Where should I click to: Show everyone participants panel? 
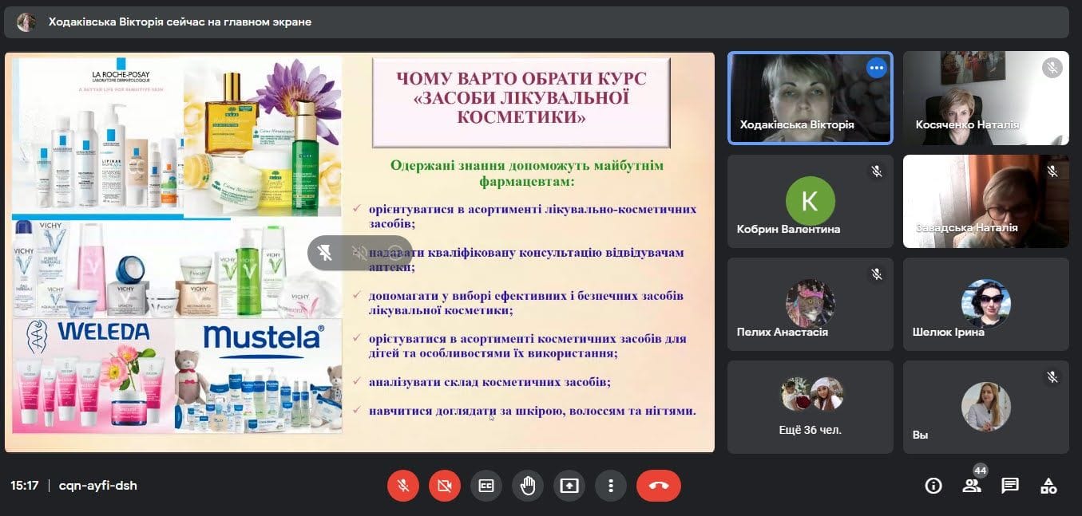coord(971,485)
